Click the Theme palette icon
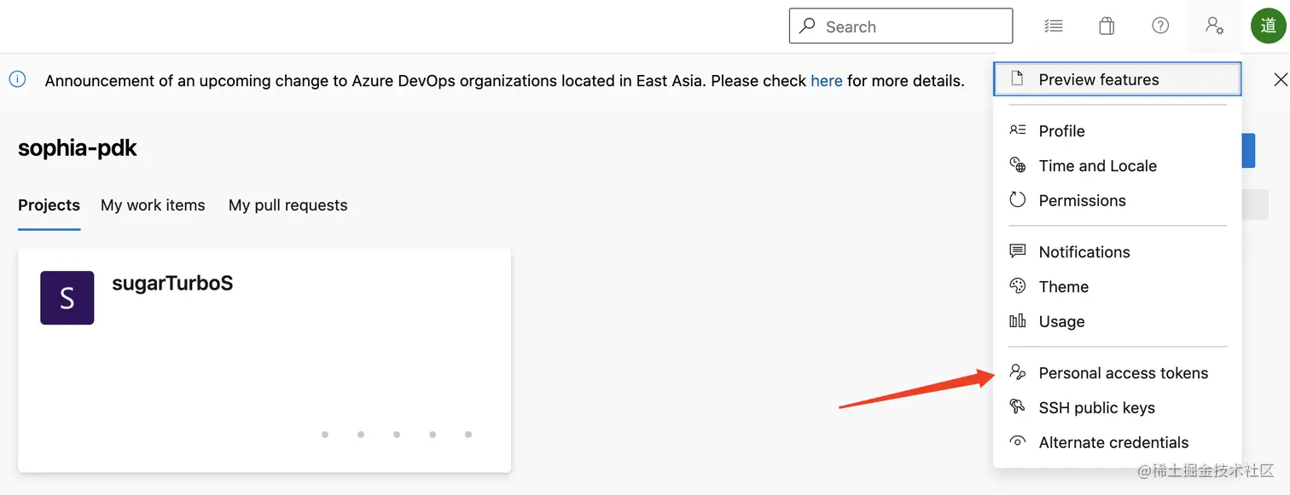The height and width of the screenshot is (495, 1290). pyautogui.click(x=1017, y=286)
